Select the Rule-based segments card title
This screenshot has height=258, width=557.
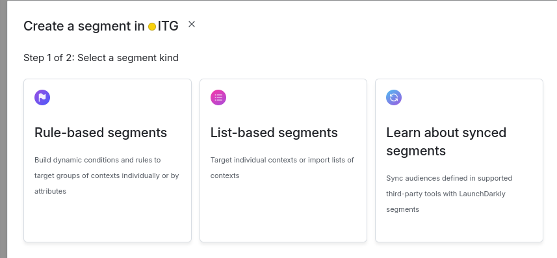tap(101, 133)
